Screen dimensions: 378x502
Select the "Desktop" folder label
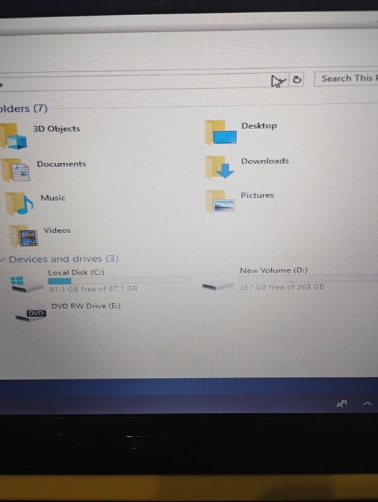click(x=259, y=126)
